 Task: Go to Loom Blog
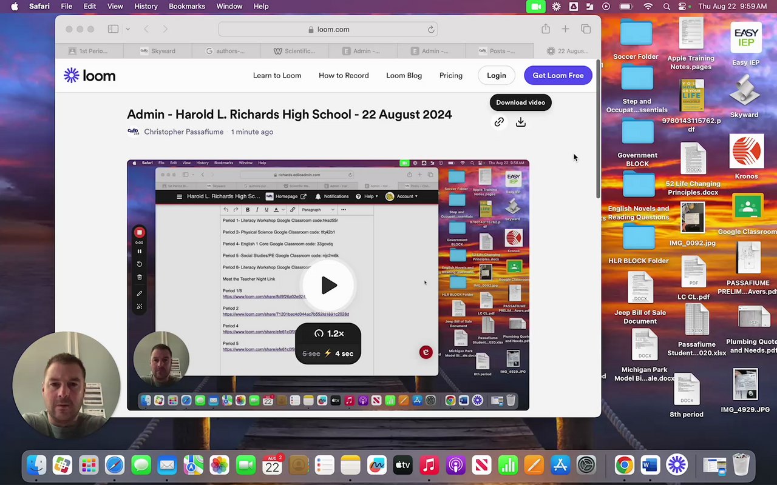pyautogui.click(x=404, y=75)
